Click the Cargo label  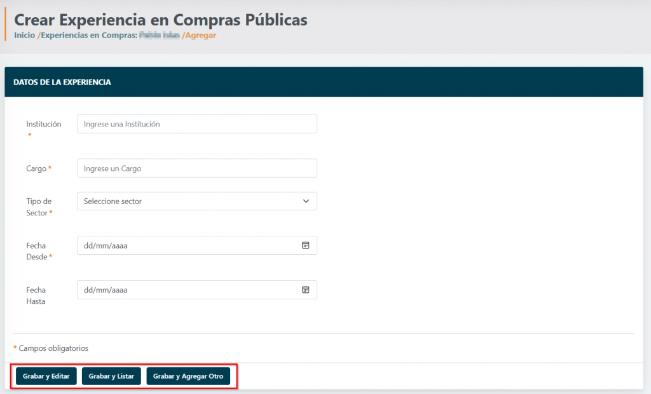tap(39, 168)
